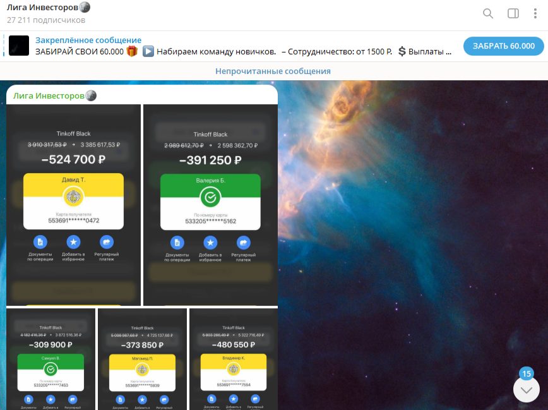
Task: Click the 27 211 подписчиков subscriber count
Action: [46, 20]
